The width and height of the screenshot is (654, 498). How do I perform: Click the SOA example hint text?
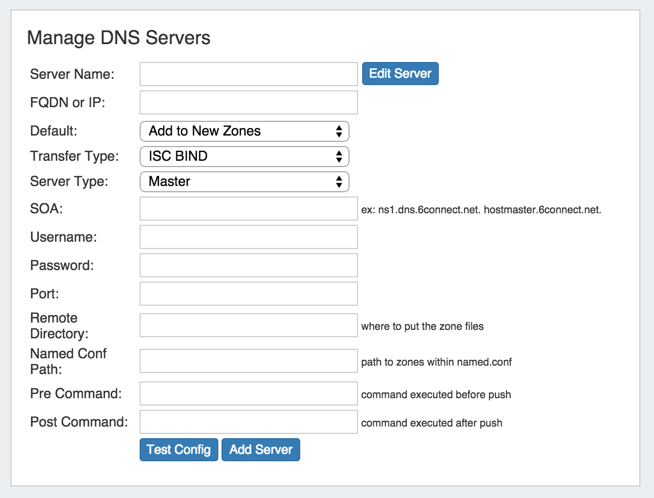(481, 210)
